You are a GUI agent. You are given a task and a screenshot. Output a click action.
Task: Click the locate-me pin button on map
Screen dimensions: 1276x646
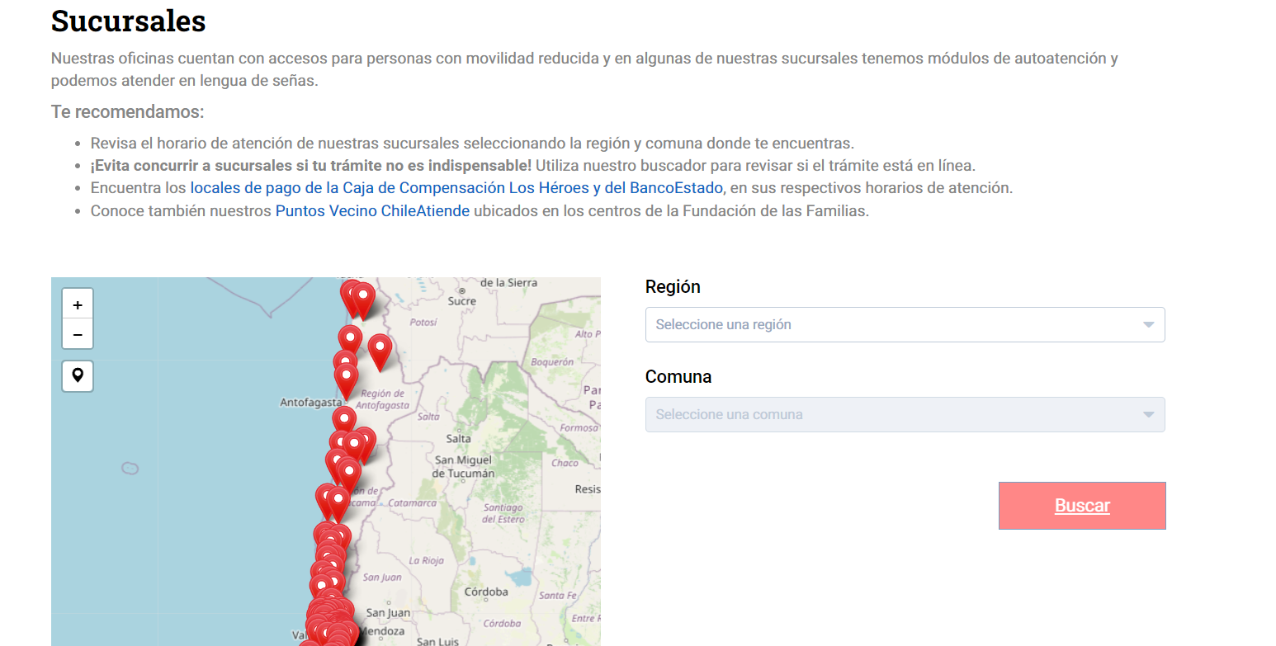pyautogui.click(x=78, y=376)
